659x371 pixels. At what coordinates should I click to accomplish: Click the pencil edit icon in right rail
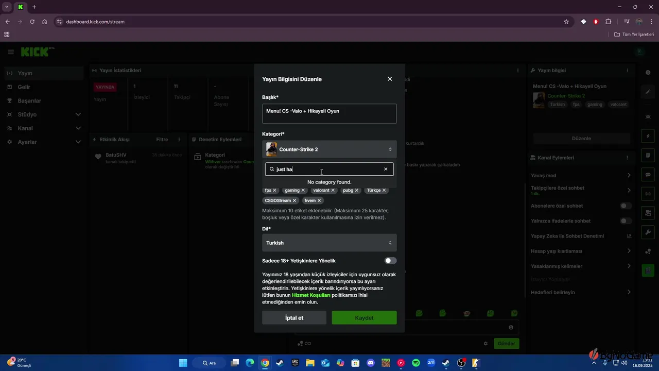(648, 92)
